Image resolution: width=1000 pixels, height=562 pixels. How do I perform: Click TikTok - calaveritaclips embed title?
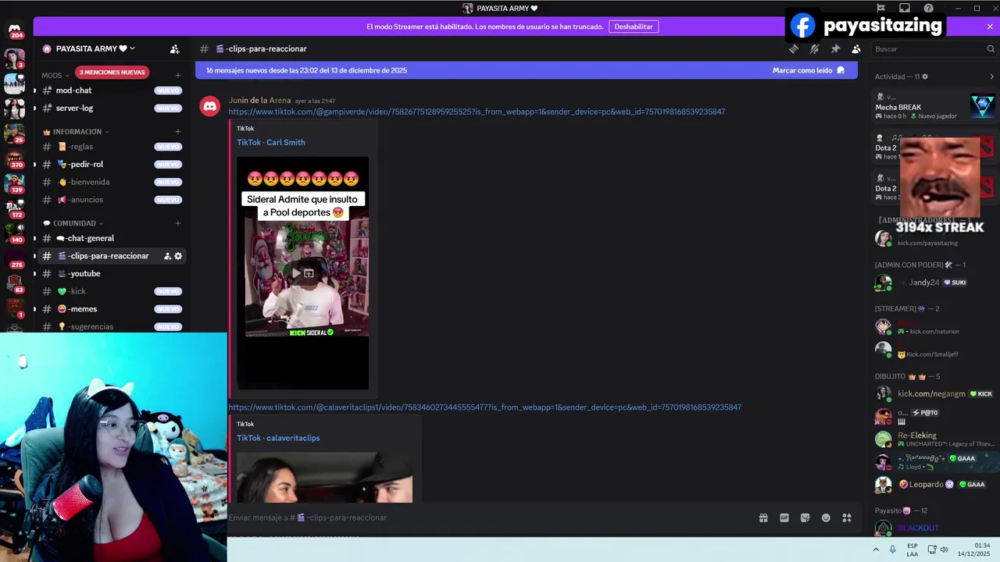[278, 438]
